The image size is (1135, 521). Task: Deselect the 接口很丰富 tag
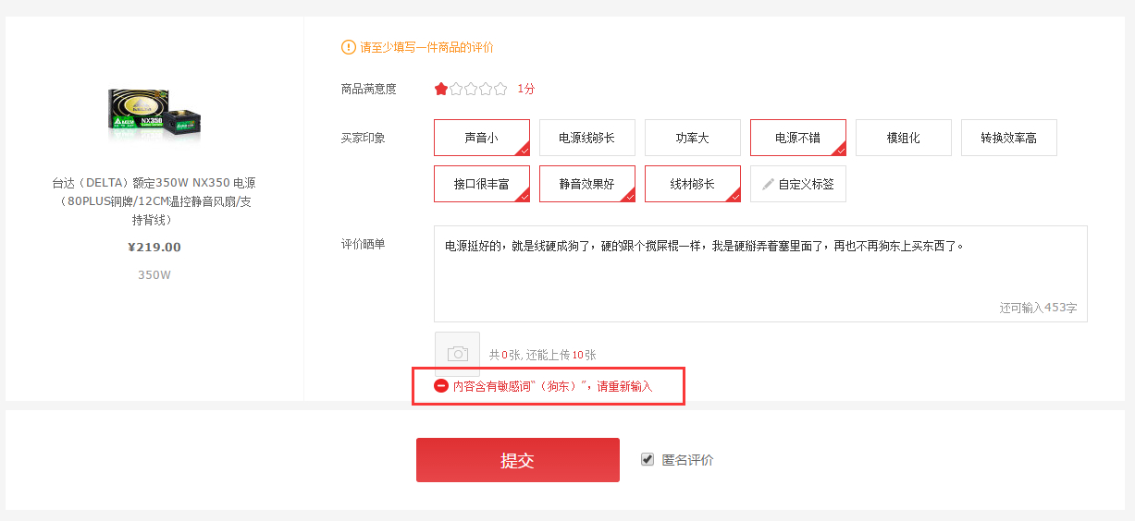(481, 184)
